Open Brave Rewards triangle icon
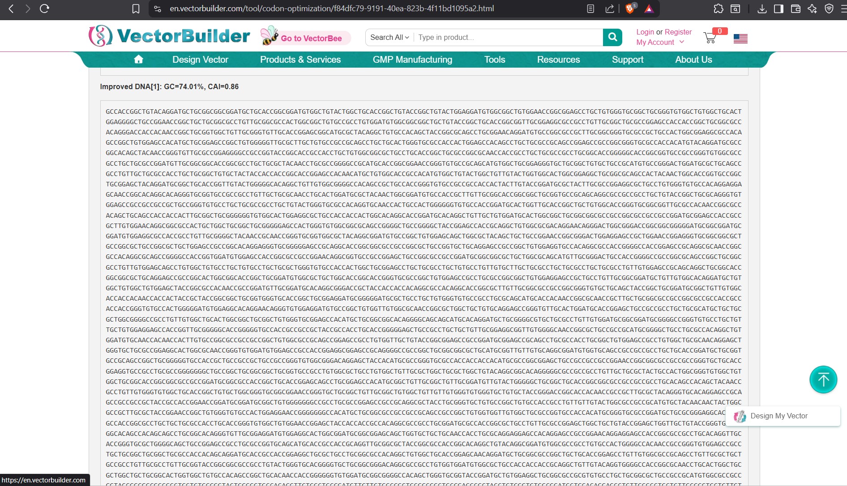Viewport: 847px width, 486px height. [x=649, y=9]
